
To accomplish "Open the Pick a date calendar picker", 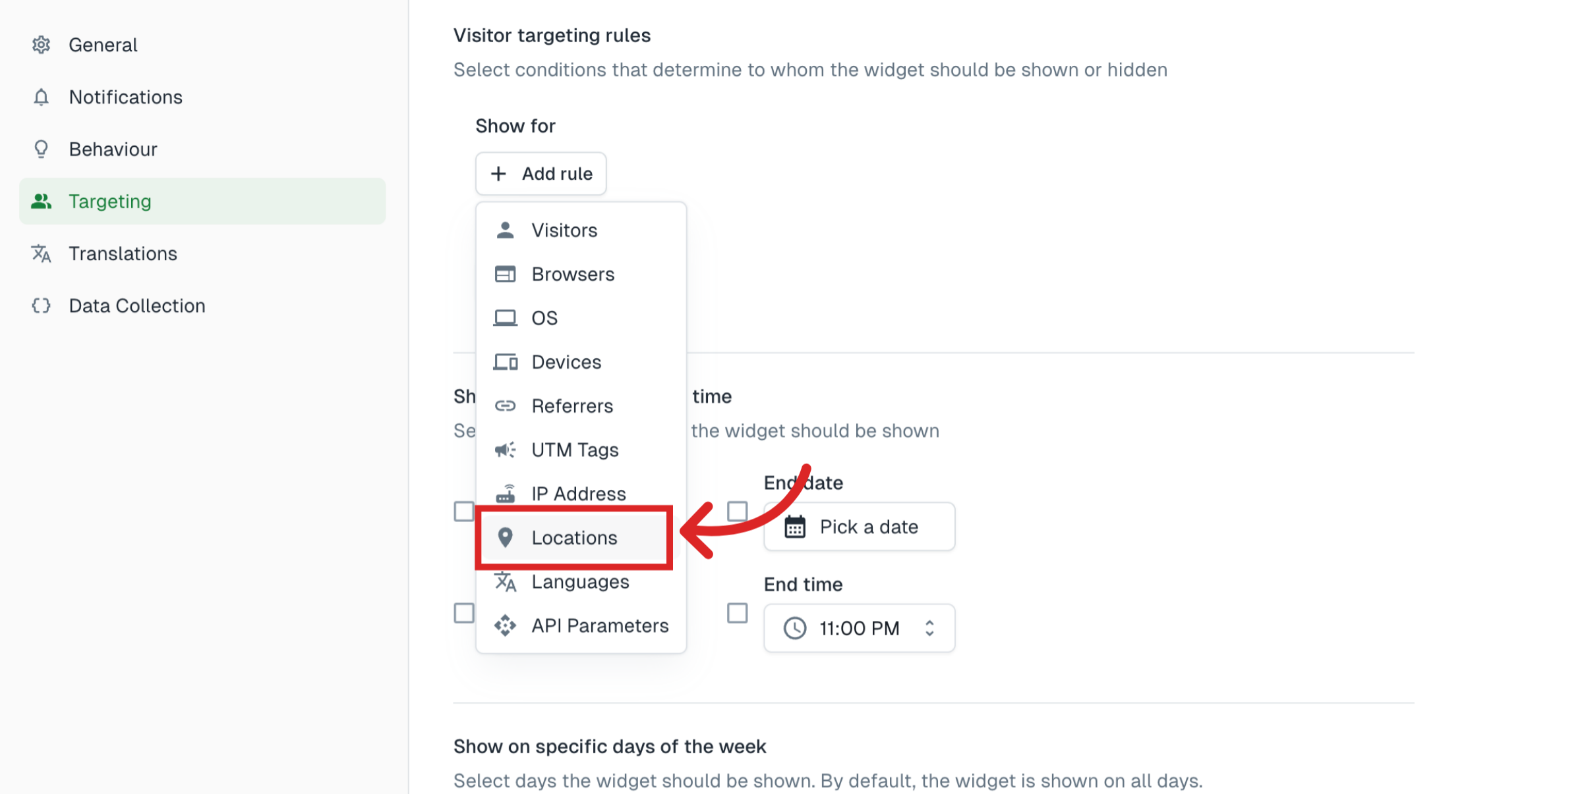I will 858,526.
